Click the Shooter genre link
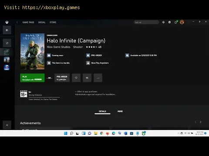Image resolution: width=209 pixels, height=156 pixels. (78, 47)
